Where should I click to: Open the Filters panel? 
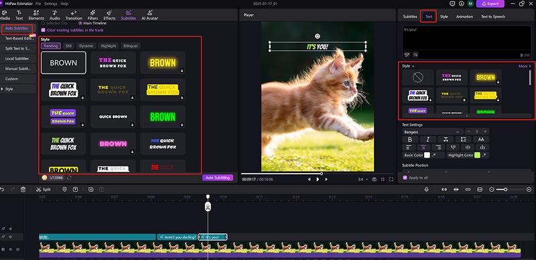[92, 15]
